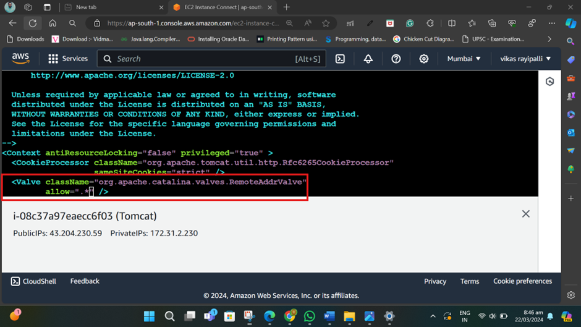581x327 pixels.
Task: Open Java.lang.Compiler bookmark
Action: point(150,39)
